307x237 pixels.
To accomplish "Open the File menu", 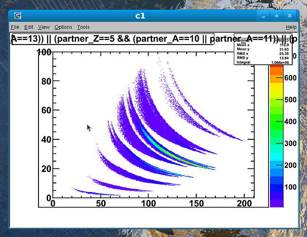I will (15, 27).
